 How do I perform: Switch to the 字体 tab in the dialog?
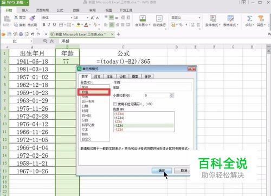[109, 77]
